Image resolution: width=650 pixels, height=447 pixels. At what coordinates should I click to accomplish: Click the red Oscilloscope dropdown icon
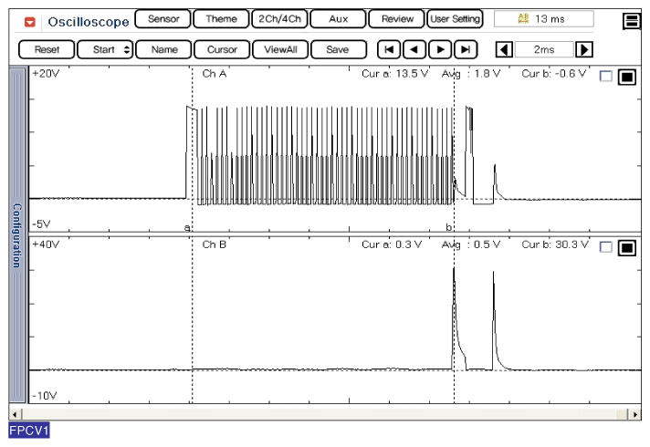click(x=30, y=20)
